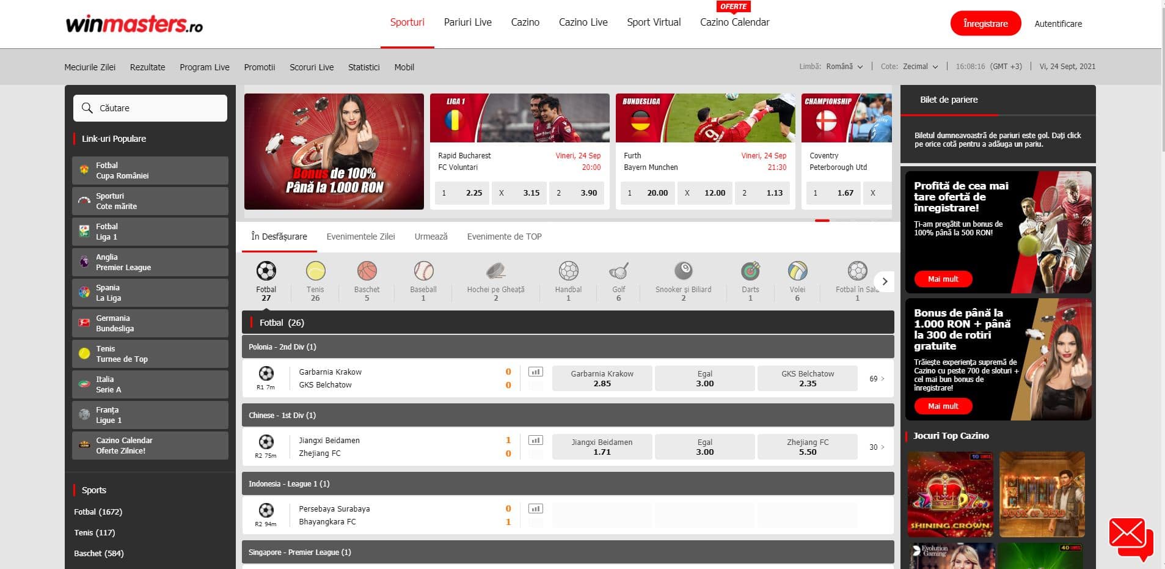Open Pariuri Live in top menu
The image size is (1165, 569).
(x=467, y=23)
